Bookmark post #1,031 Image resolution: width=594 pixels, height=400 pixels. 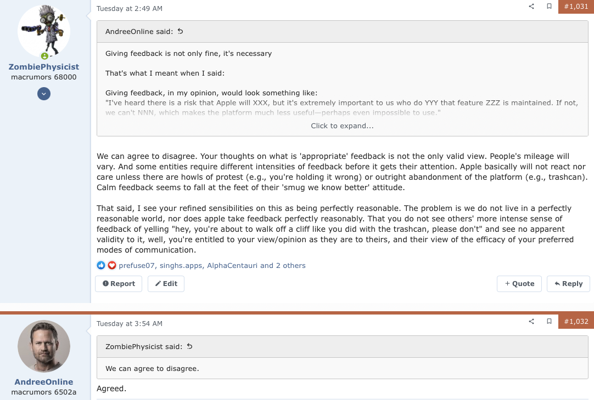(549, 7)
